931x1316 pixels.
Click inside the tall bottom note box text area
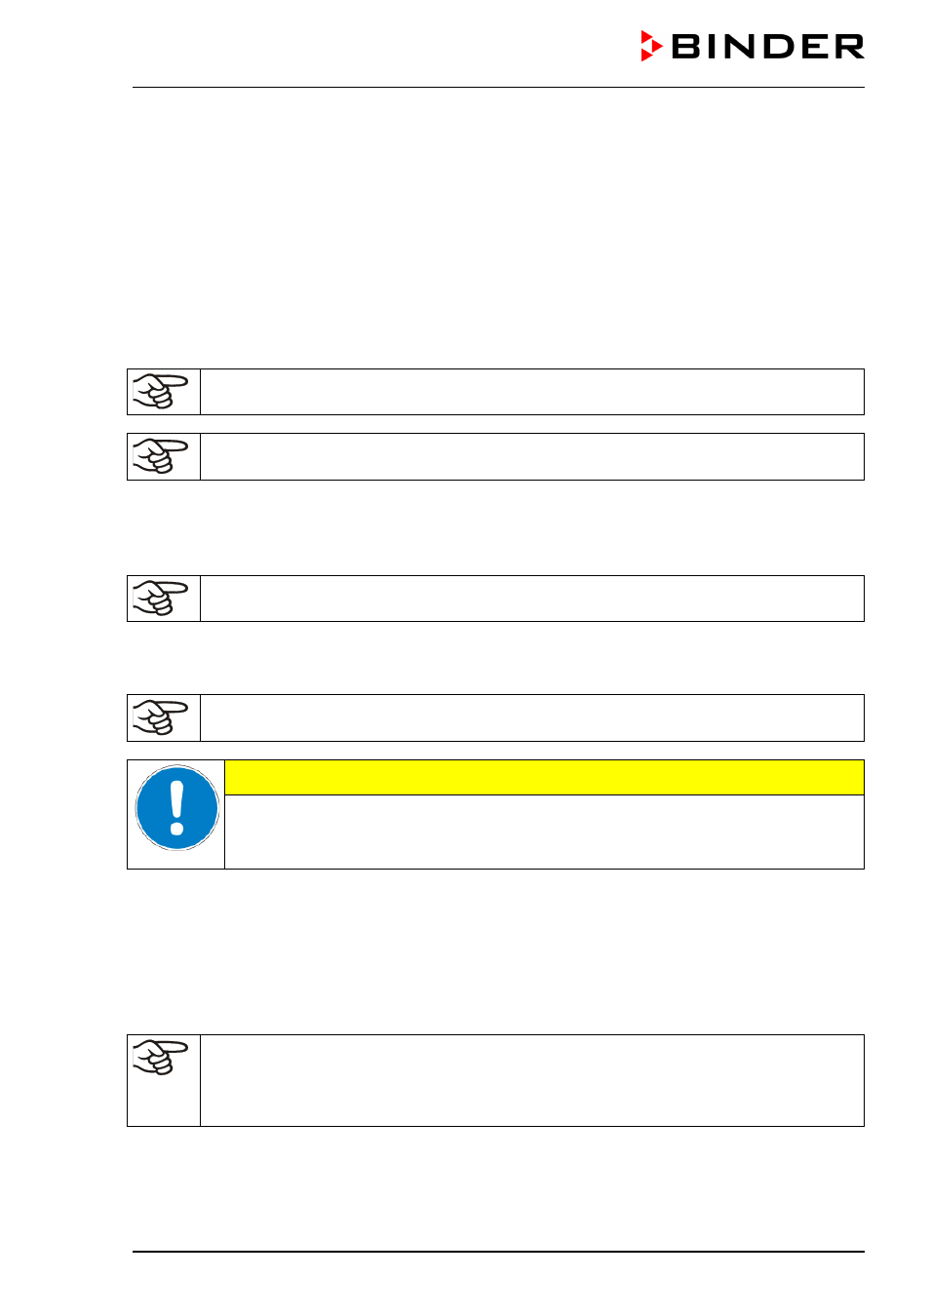point(532,1080)
